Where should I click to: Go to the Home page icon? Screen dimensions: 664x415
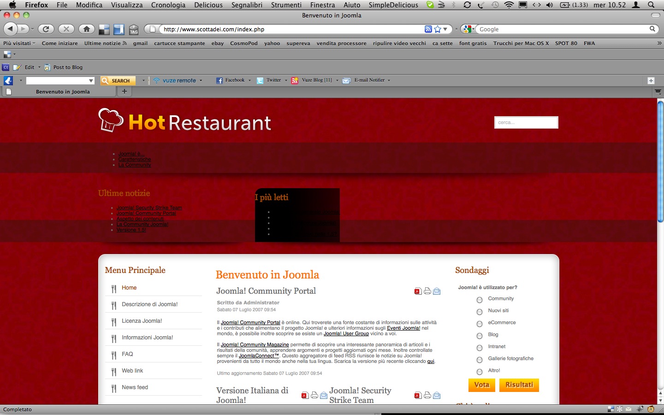pos(87,29)
